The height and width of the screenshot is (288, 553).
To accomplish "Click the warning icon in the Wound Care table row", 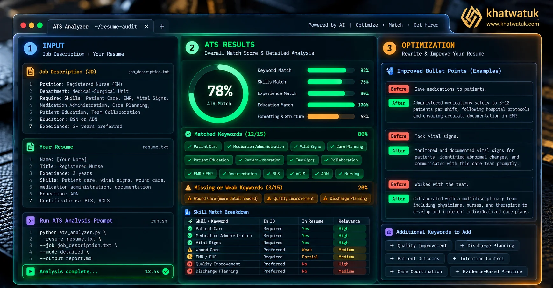I will [190, 250].
